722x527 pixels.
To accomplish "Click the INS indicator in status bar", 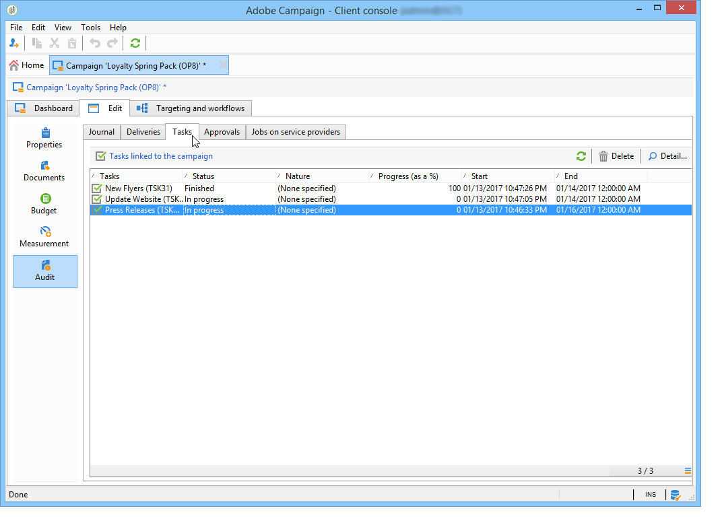I will pyautogui.click(x=650, y=494).
